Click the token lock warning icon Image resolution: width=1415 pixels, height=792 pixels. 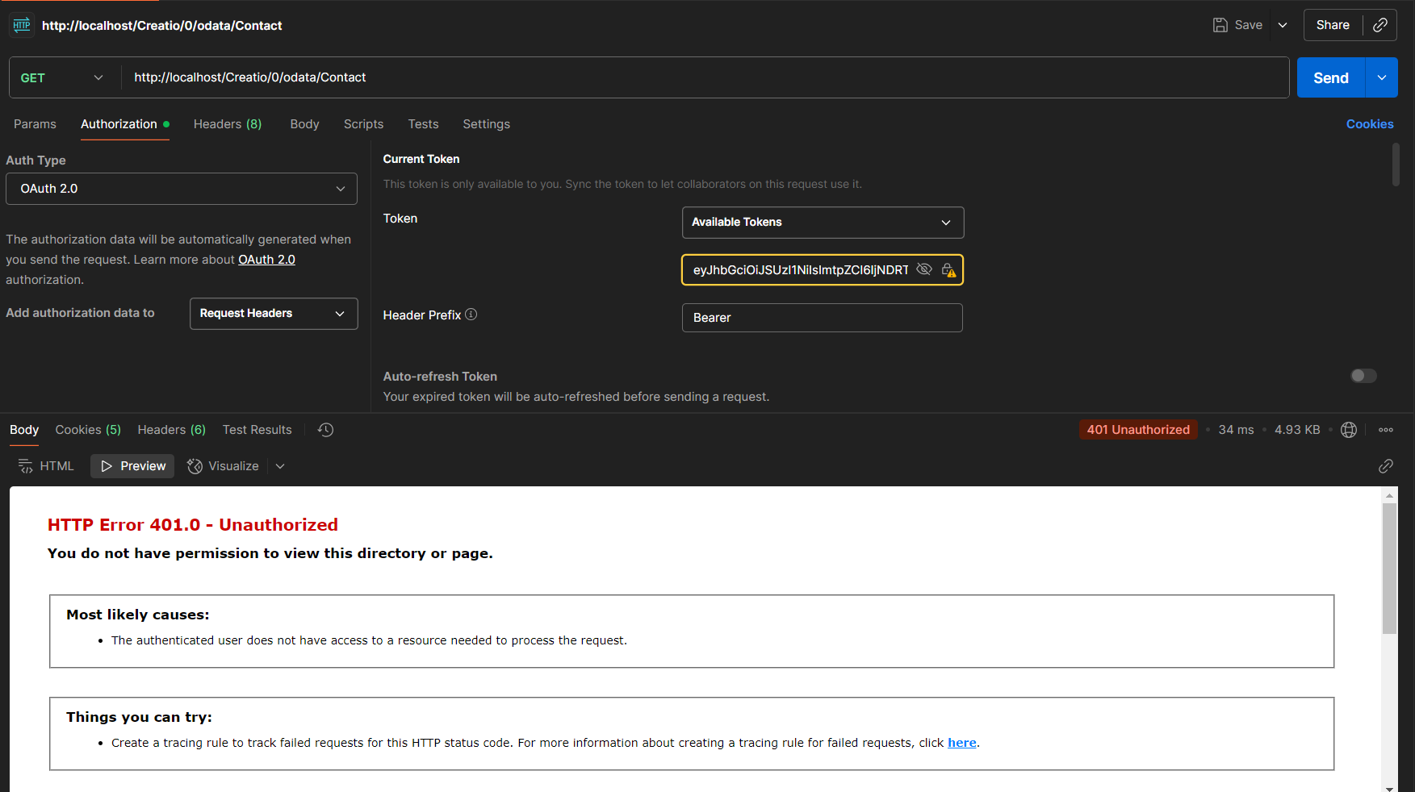point(948,269)
